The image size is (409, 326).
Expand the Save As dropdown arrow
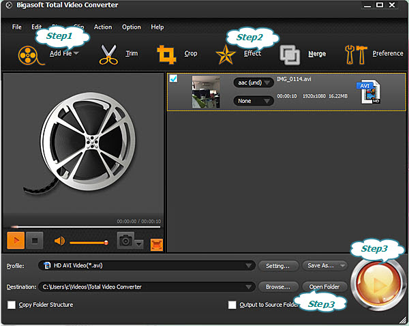[342, 266]
